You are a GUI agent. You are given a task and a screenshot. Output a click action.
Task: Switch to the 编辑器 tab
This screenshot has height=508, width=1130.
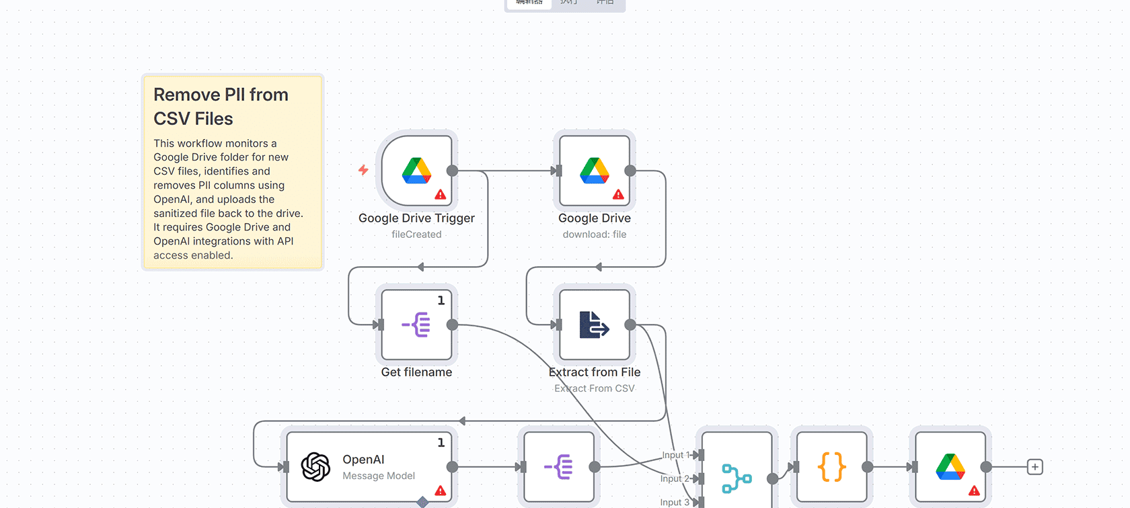tap(529, 3)
